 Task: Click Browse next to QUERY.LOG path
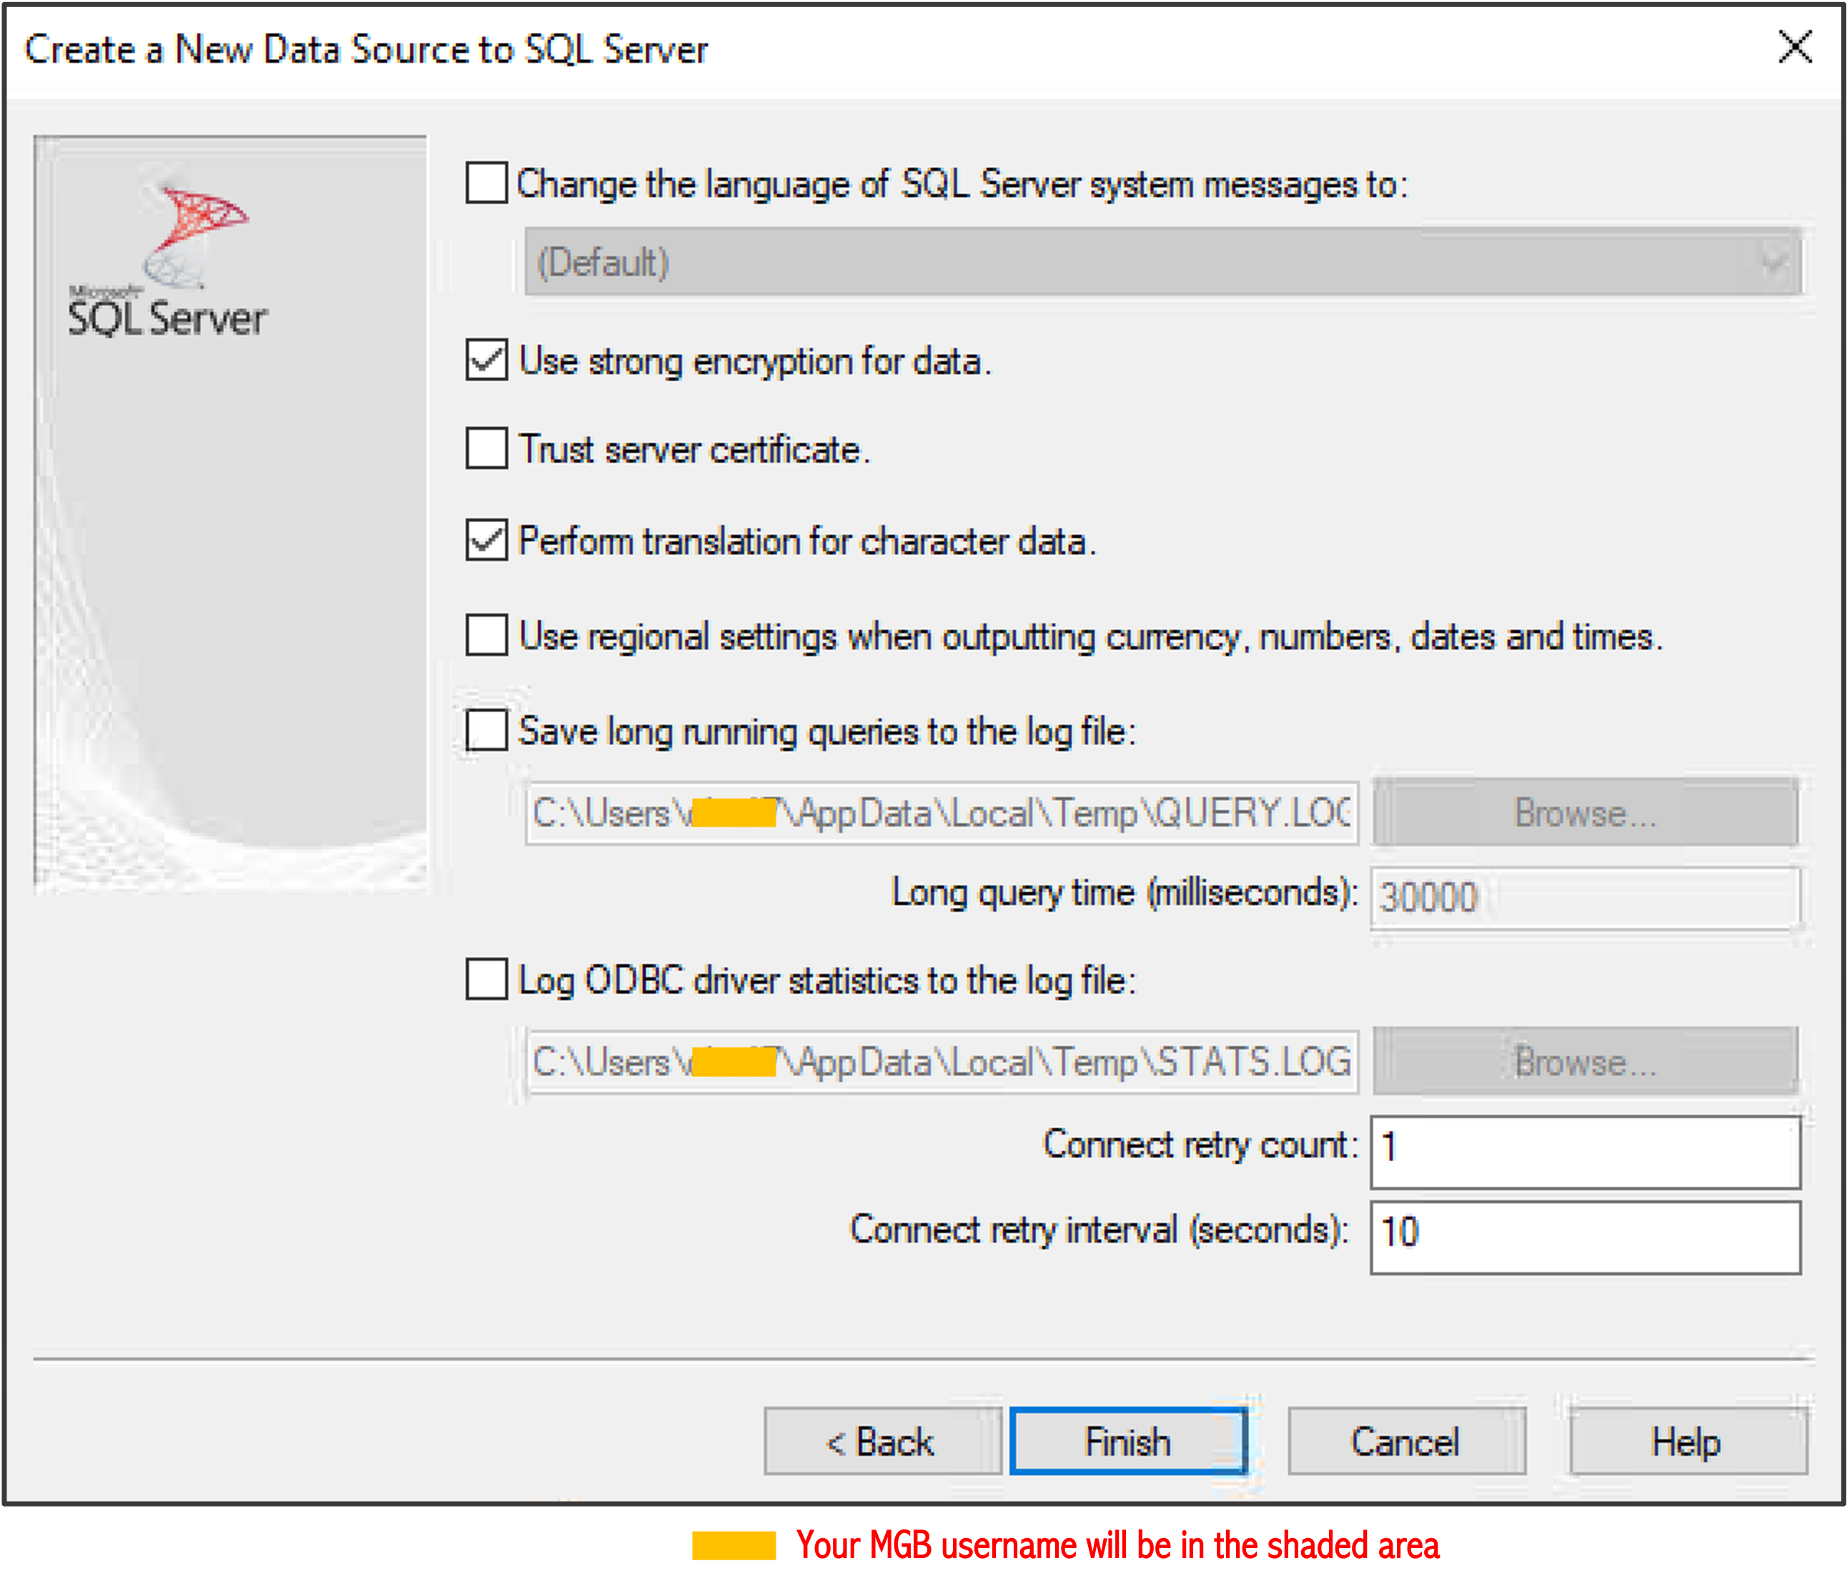1586,813
